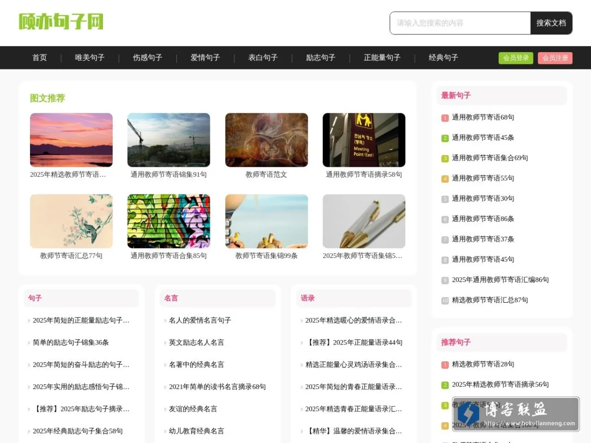Open the 表白句子 nav item
The width and height of the screenshot is (591, 443).
tap(263, 58)
